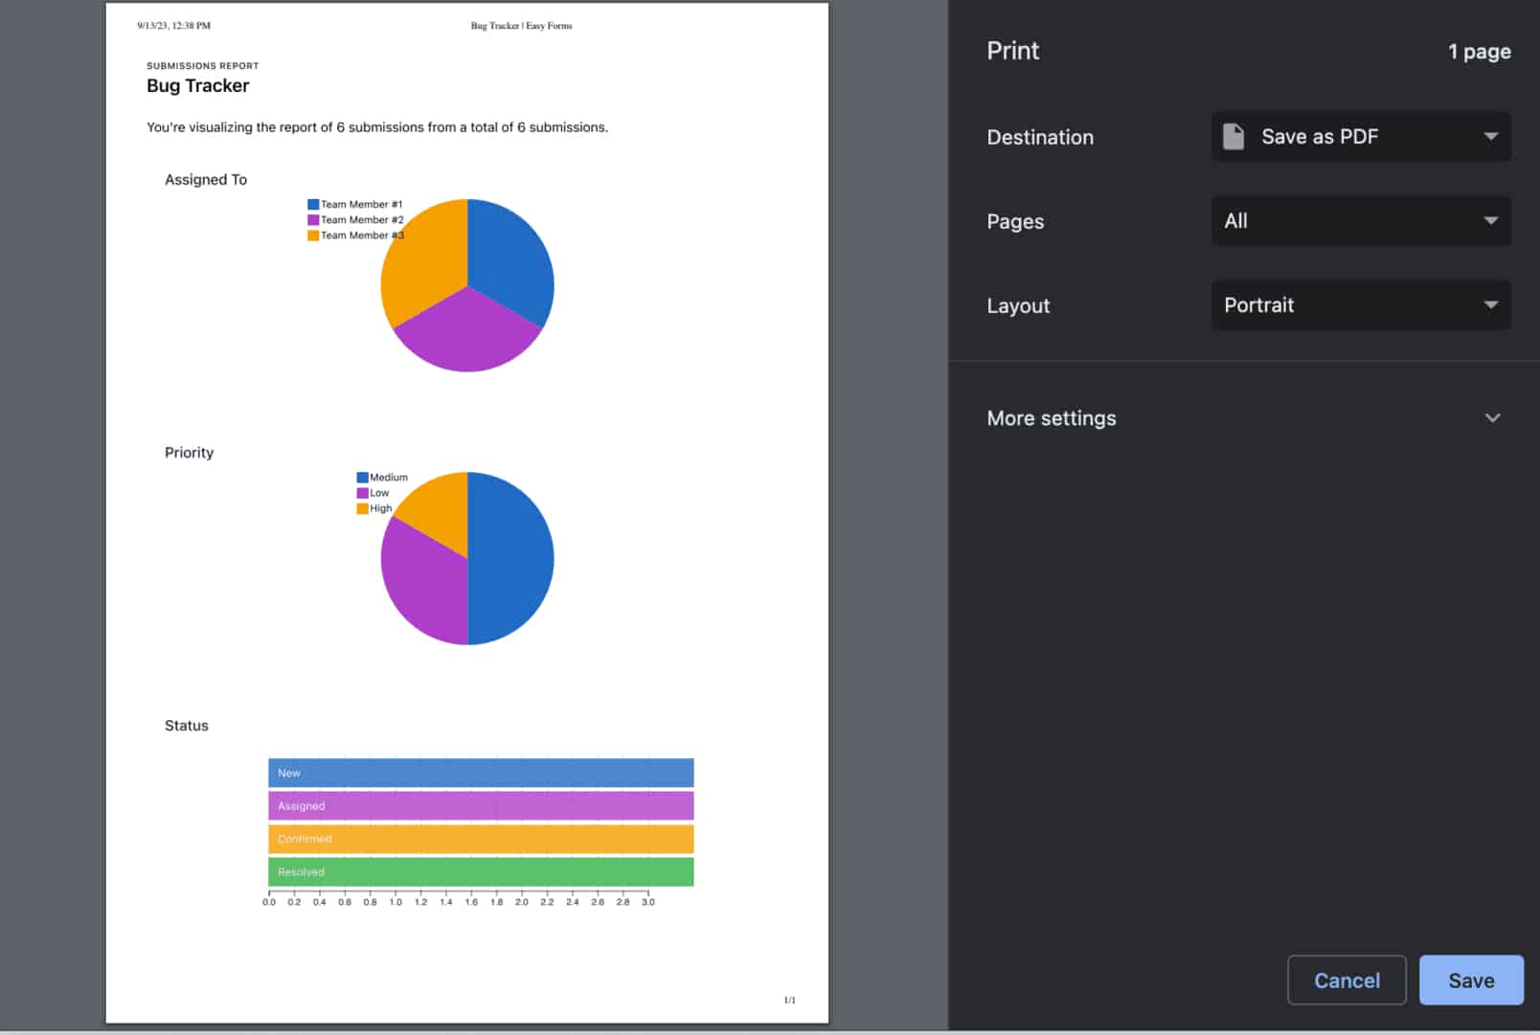
Task: Click the blue New status bar
Action: [x=481, y=773]
